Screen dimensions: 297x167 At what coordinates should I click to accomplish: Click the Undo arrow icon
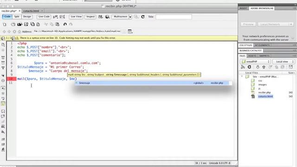65,24
